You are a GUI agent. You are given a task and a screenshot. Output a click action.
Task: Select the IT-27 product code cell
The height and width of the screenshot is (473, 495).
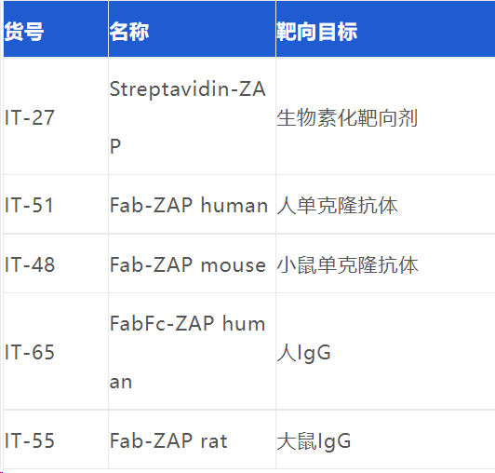click(56, 116)
